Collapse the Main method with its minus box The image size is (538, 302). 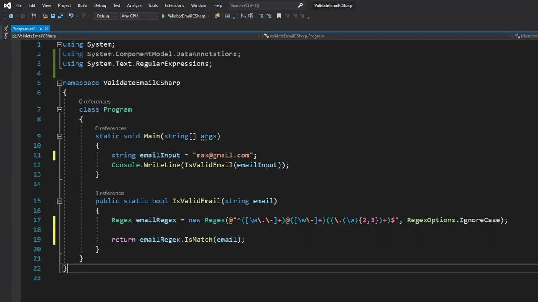click(59, 136)
